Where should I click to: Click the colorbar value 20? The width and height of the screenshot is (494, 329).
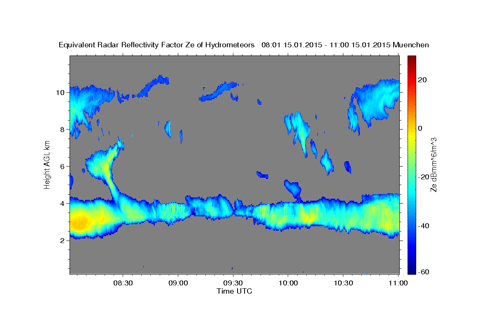(x=422, y=80)
